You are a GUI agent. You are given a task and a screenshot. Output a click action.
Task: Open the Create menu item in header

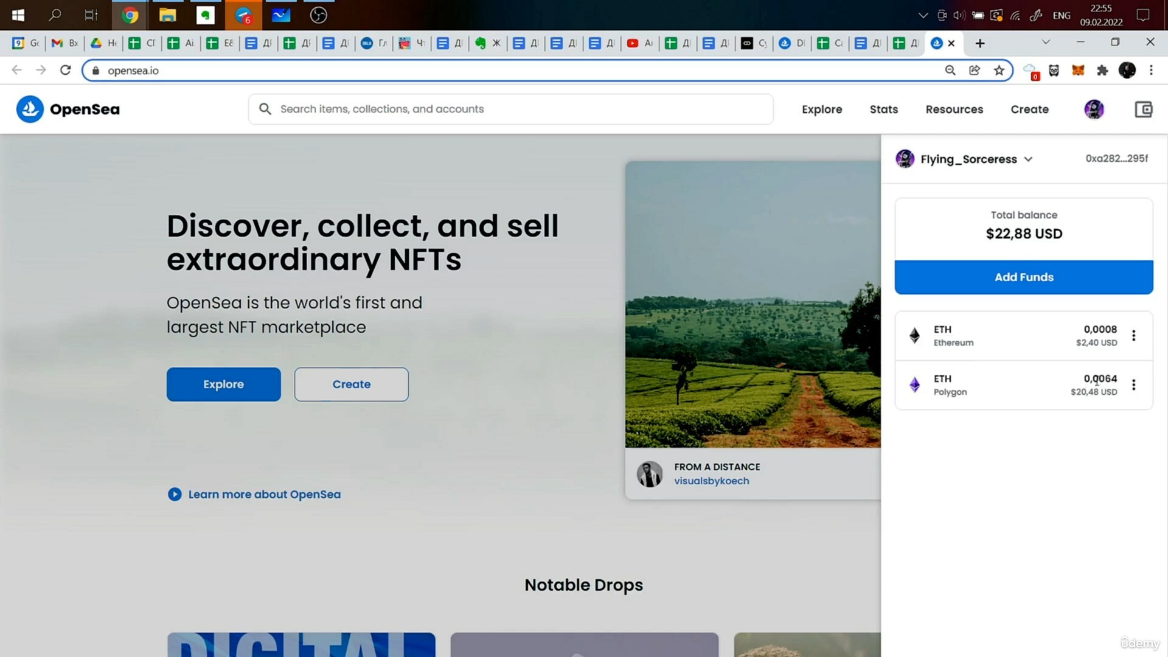(1029, 109)
